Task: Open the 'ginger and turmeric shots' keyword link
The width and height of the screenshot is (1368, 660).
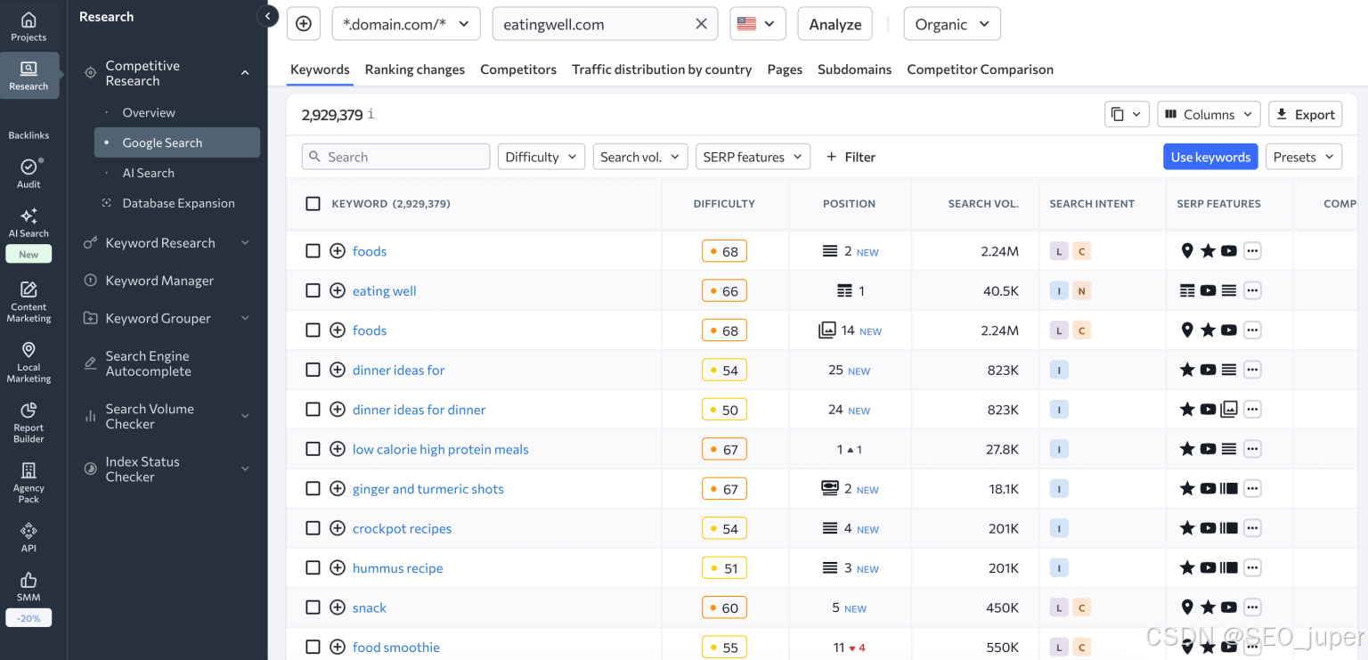Action: [x=428, y=489]
